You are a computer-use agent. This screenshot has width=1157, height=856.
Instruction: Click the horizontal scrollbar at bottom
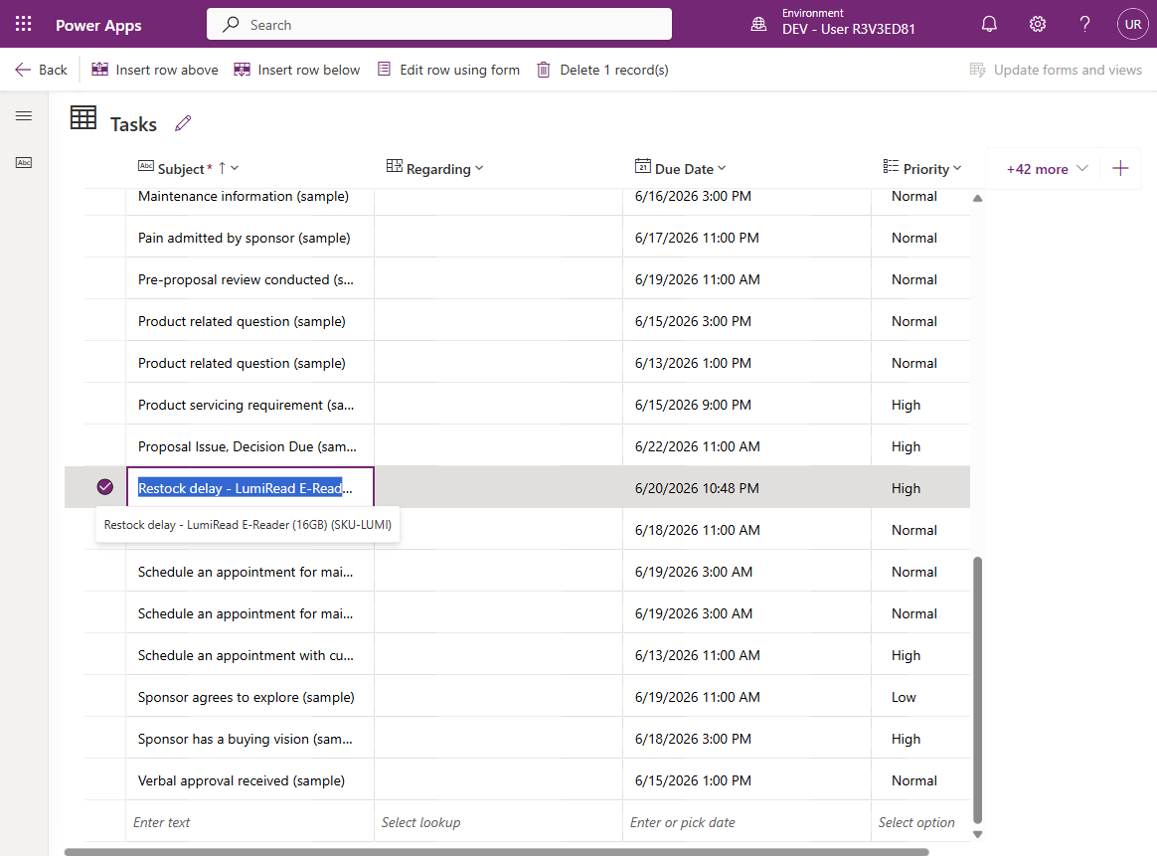pyautogui.click(x=497, y=852)
